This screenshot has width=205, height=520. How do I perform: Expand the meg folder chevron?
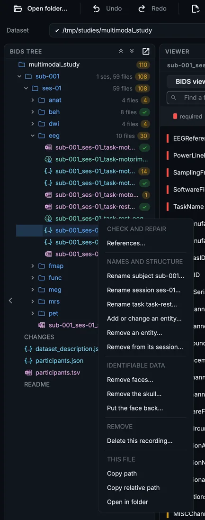pos(33,290)
